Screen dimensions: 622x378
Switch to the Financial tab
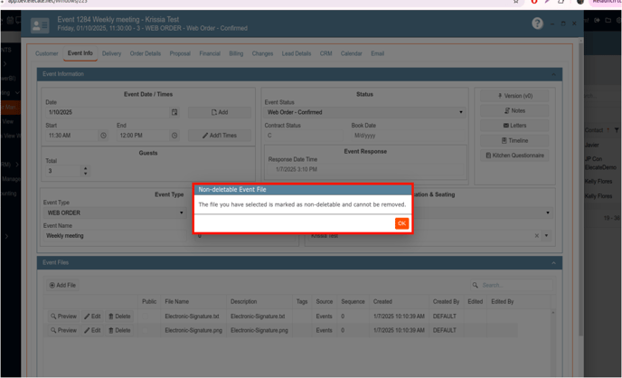coord(210,53)
